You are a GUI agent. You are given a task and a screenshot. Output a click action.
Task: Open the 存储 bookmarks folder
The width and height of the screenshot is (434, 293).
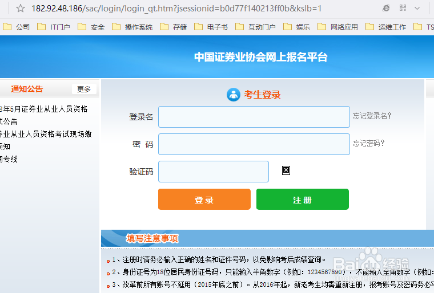click(173, 27)
